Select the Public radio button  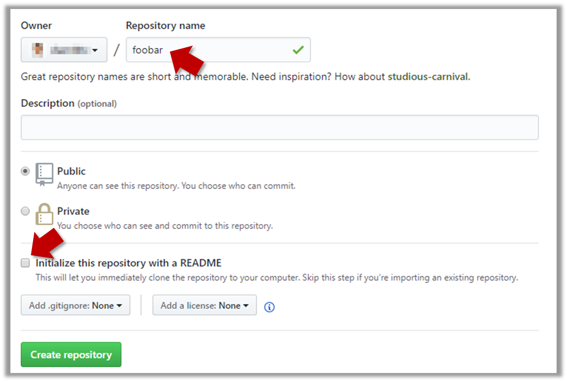25,171
